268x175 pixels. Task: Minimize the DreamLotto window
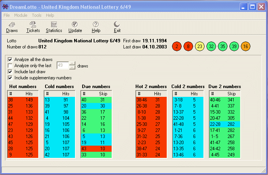tap(244, 7)
